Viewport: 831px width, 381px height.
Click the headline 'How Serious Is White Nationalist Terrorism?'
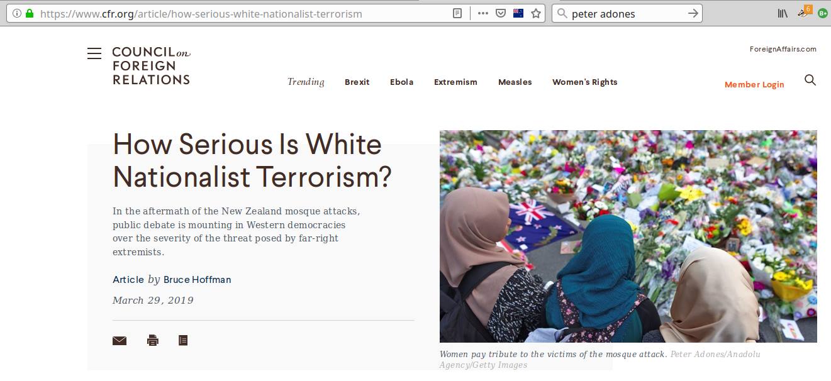click(252, 161)
